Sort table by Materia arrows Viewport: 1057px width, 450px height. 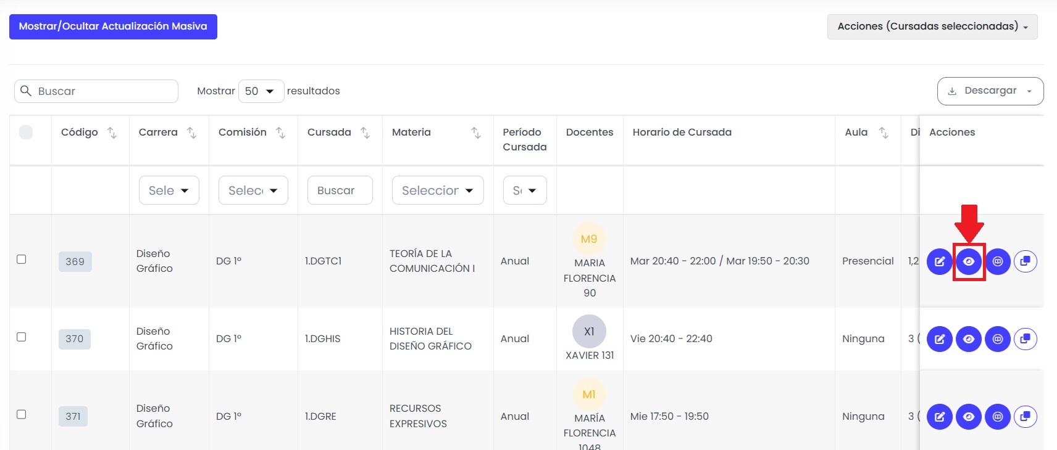[475, 133]
